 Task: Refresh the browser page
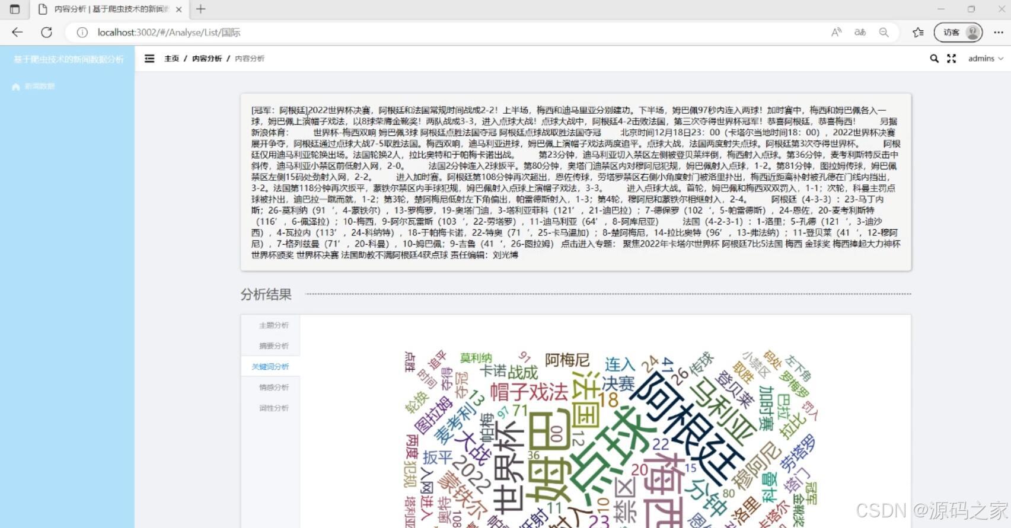(x=47, y=33)
